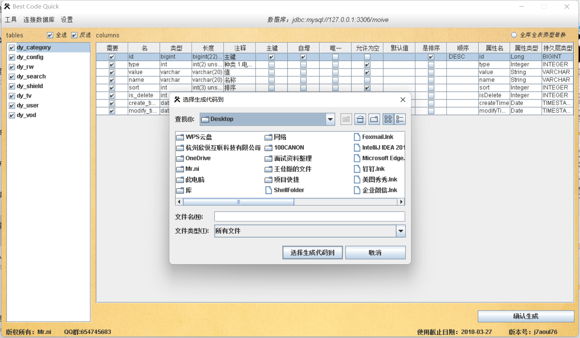Image resolution: width=580 pixels, height=338 pixels.
Task: Click the 主键 column header
Action: pyautogui.click(x=272, y=48)
